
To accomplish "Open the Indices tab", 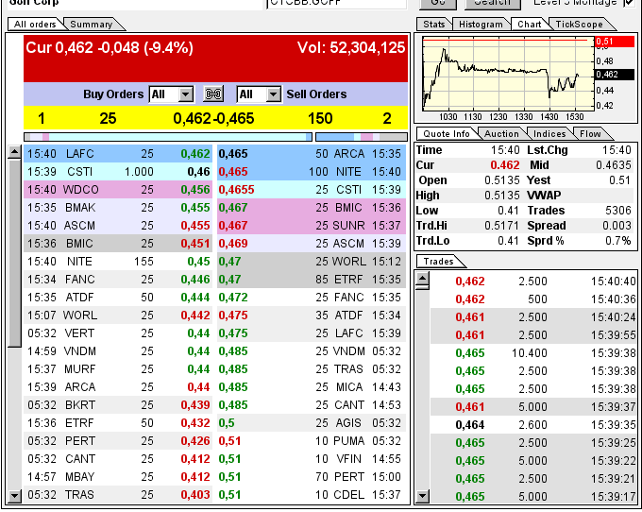I will [x=549, y=133].
